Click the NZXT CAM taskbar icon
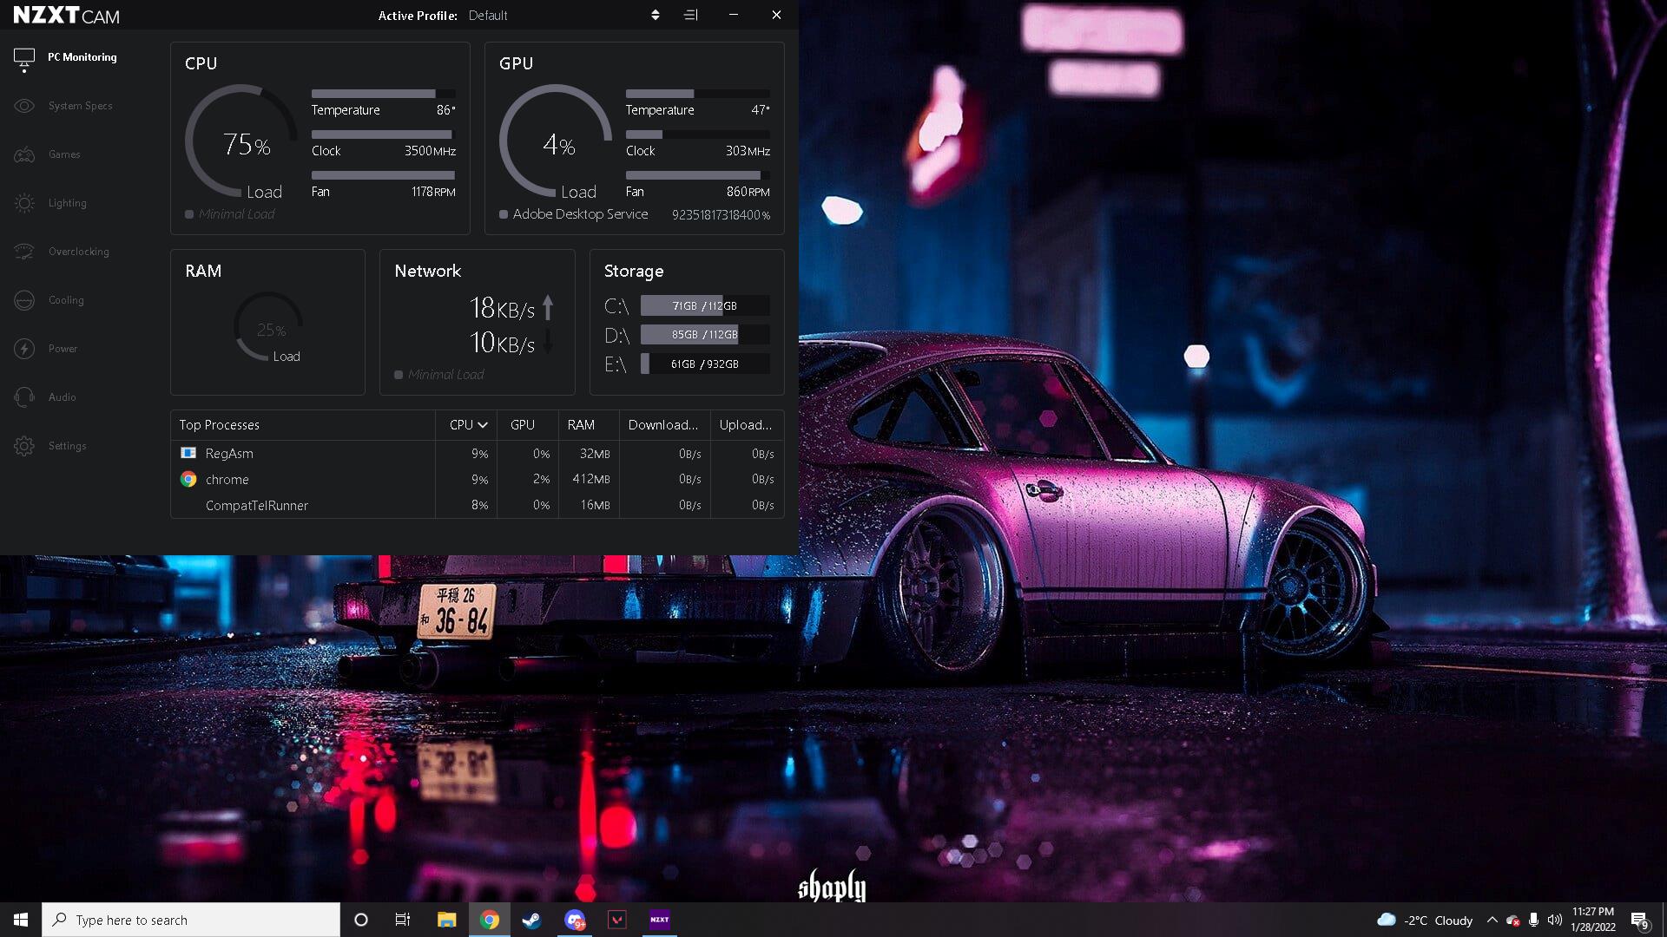This screenshot has width=1667, height=937. [660, 920]
